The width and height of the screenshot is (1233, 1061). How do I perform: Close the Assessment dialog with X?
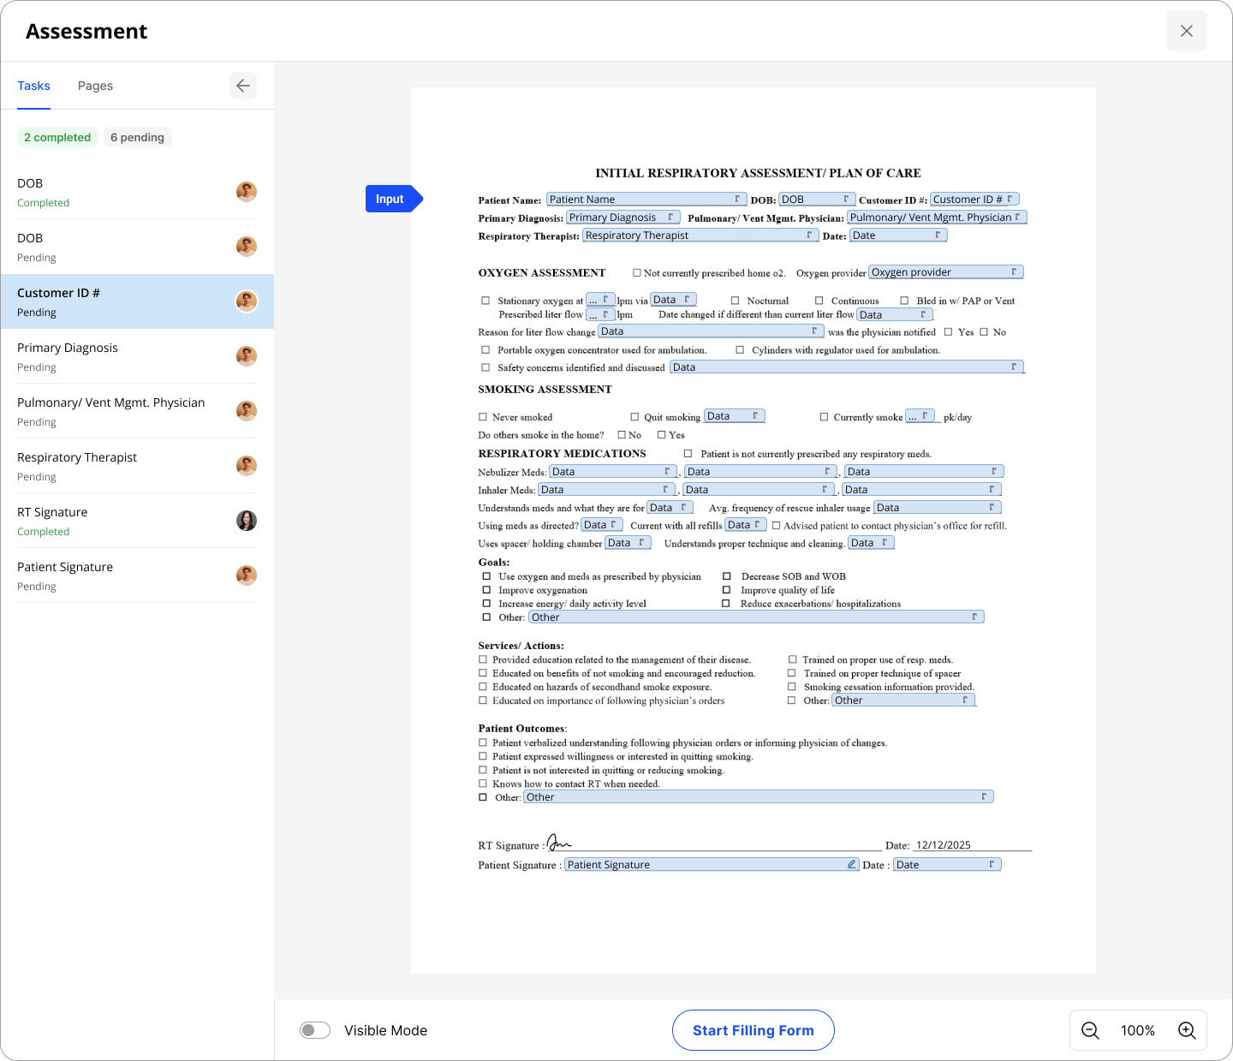point(1186,31)
